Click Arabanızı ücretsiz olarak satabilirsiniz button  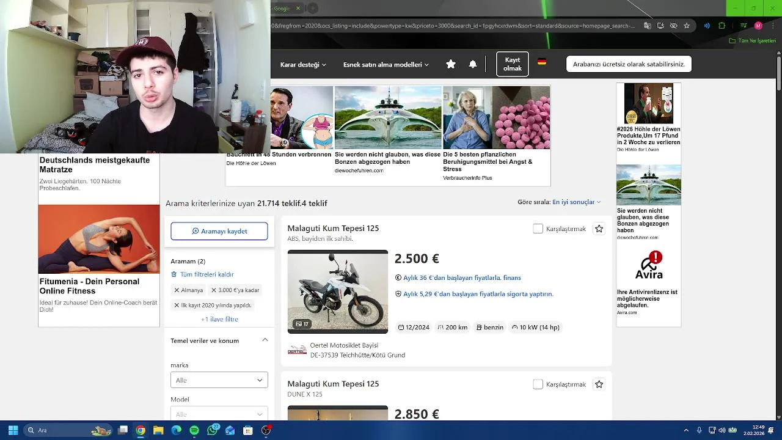(x=629, y=64)
